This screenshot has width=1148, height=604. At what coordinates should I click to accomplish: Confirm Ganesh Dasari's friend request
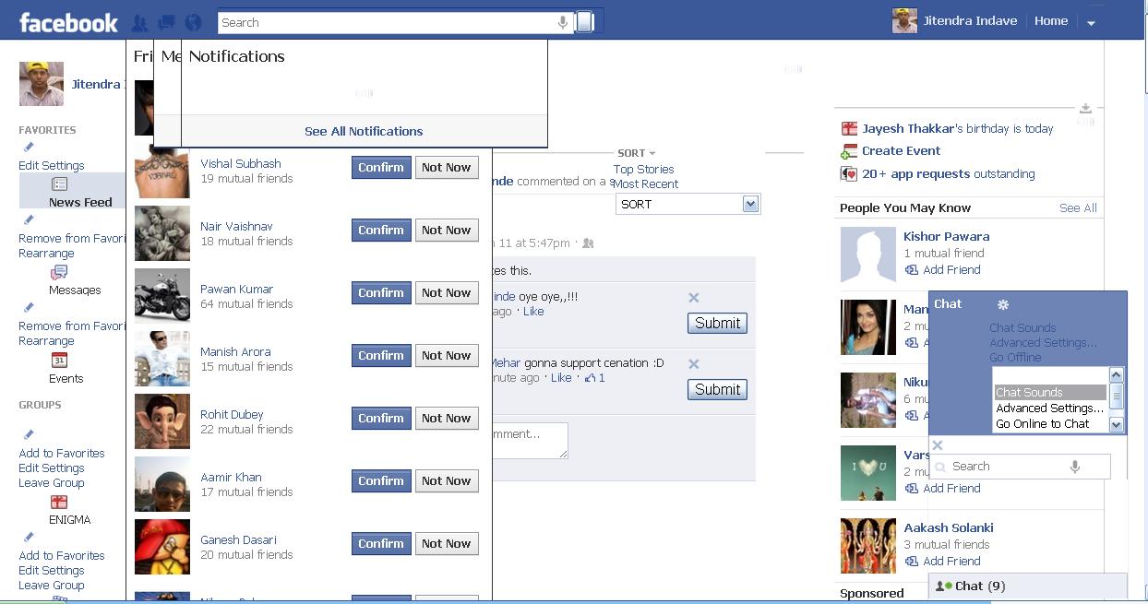point(381,544)
